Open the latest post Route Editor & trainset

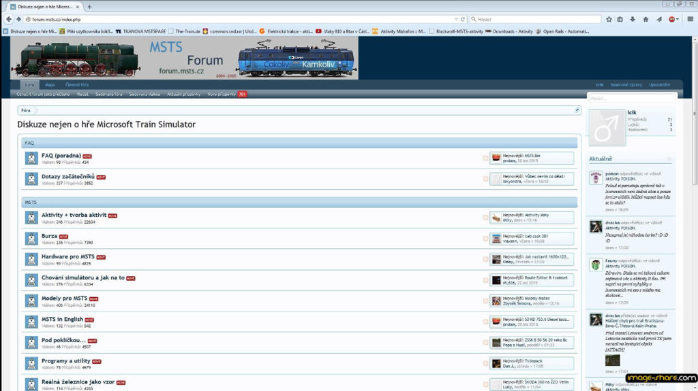click(546, 277)
